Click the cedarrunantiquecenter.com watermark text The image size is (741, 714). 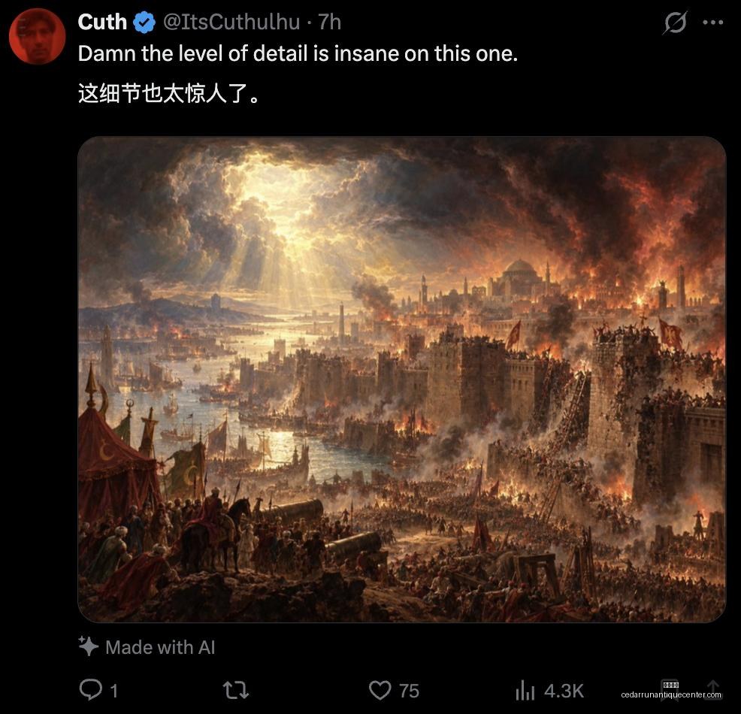click(x=671, y=694)
